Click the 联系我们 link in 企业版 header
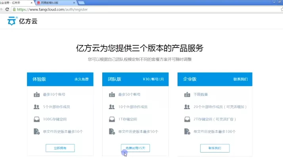The width and height of the screenshot is (283, 158). pos(241,79)
